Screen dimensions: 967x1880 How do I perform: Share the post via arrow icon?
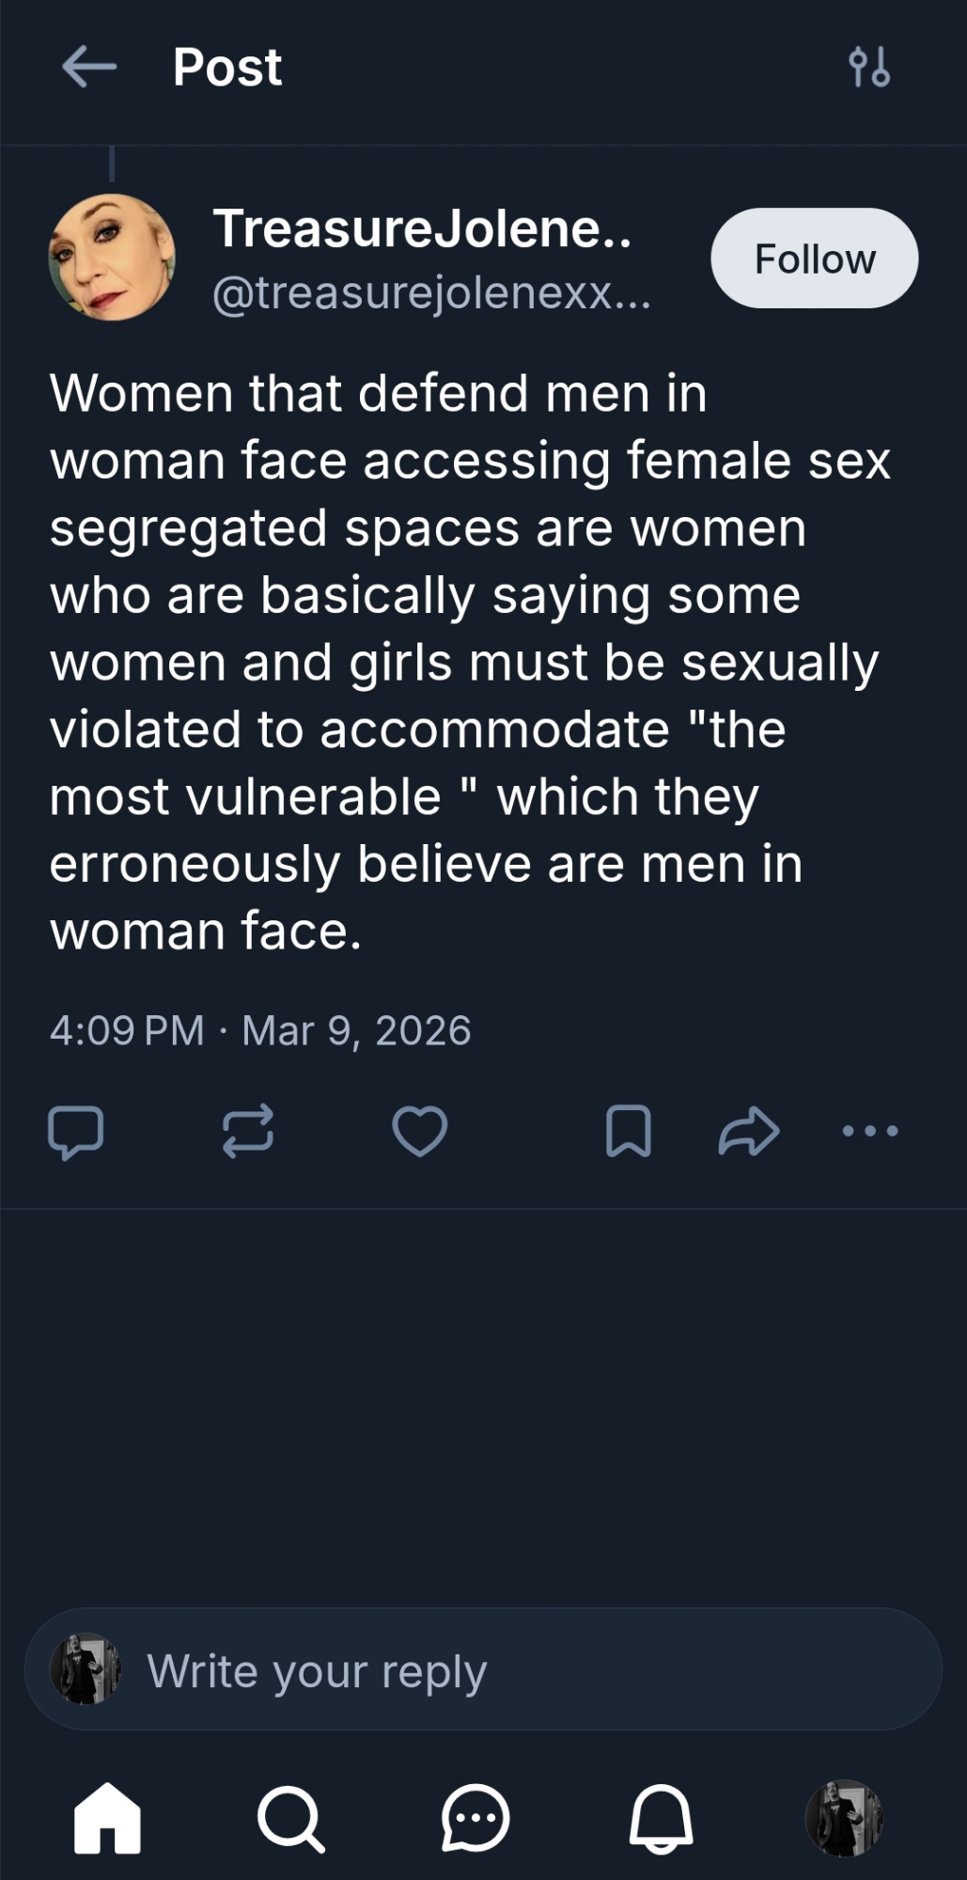click(x=749, y=1131)
